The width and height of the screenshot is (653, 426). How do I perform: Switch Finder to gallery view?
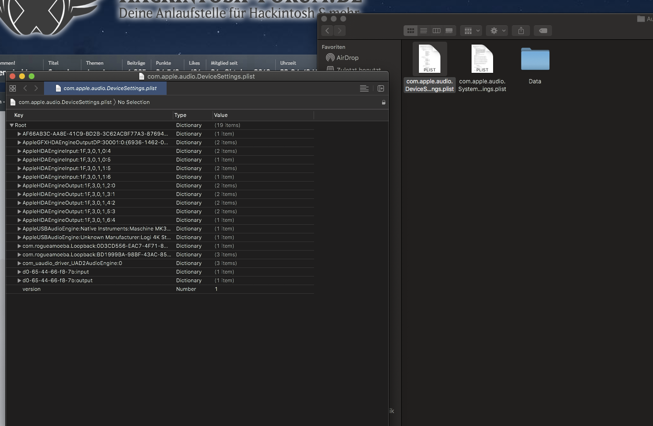click(449, 31)
